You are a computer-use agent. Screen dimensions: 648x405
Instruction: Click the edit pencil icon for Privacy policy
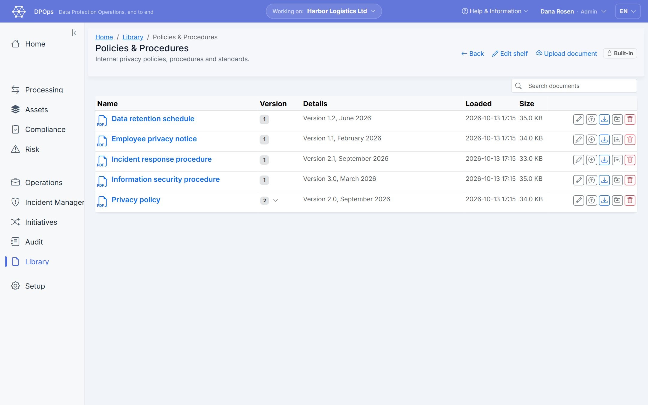[x=578, y=200]
